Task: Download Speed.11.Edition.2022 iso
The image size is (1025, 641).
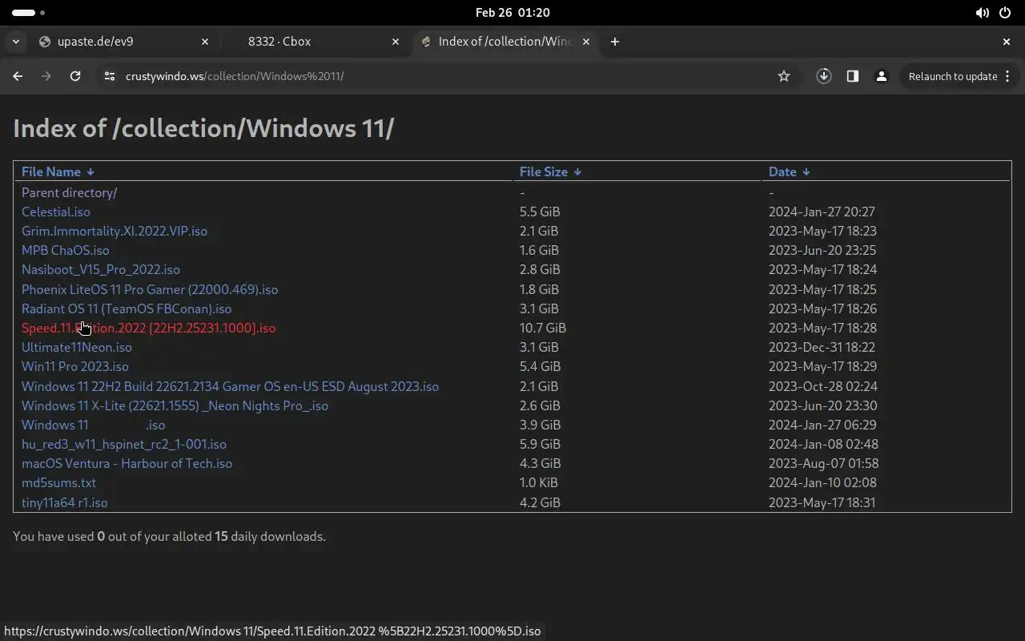Action: (148, 328)
